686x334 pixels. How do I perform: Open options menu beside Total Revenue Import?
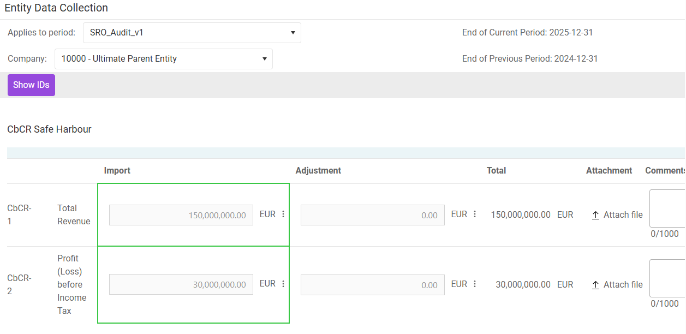(x=283, y=214)
